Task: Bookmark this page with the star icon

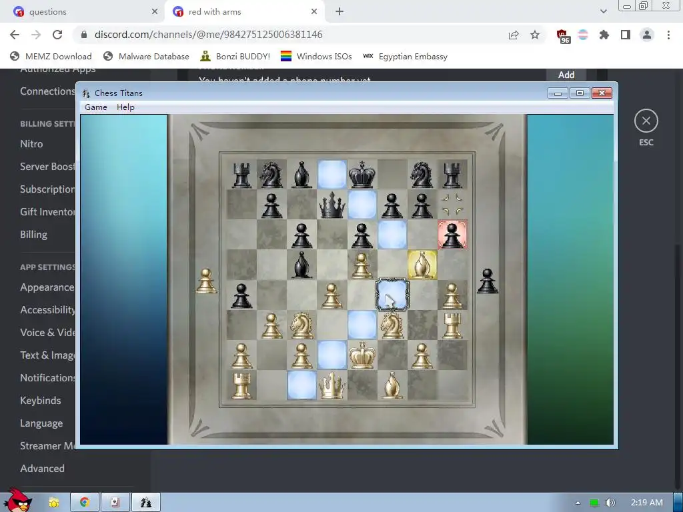Action: [x=535, y=35]
